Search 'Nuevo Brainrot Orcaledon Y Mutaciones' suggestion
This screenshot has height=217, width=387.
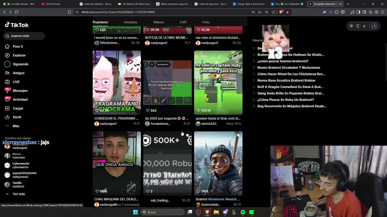click(x=288, y=68)
